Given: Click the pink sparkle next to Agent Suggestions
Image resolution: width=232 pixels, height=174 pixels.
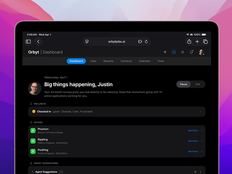Looking at the screenshot, I should tap(32, 172).
